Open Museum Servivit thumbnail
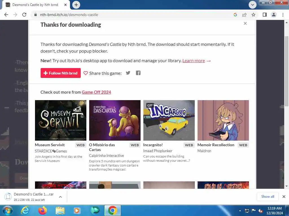Viewport: 289px width, 216px height. [x=61, y=120]
